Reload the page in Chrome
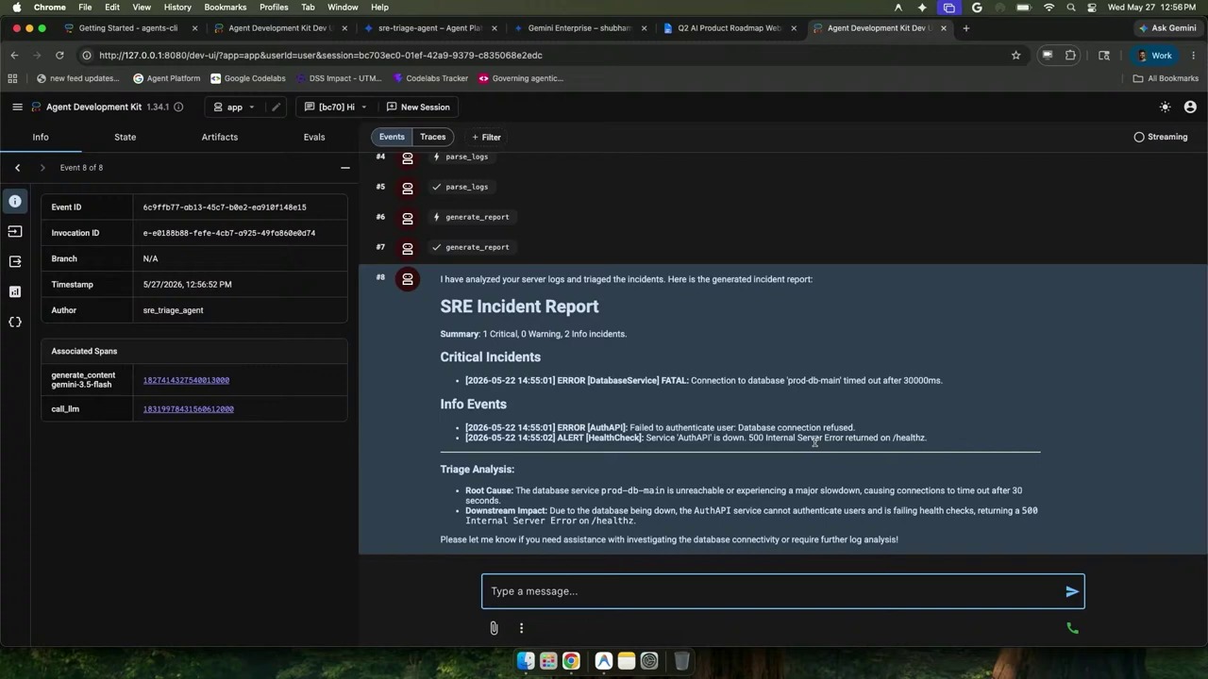The height and width of the screenshot is (679, 1208). (59, 56)
